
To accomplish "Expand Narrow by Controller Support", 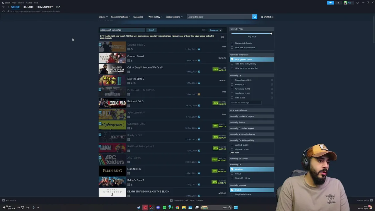I will [251, 128].
